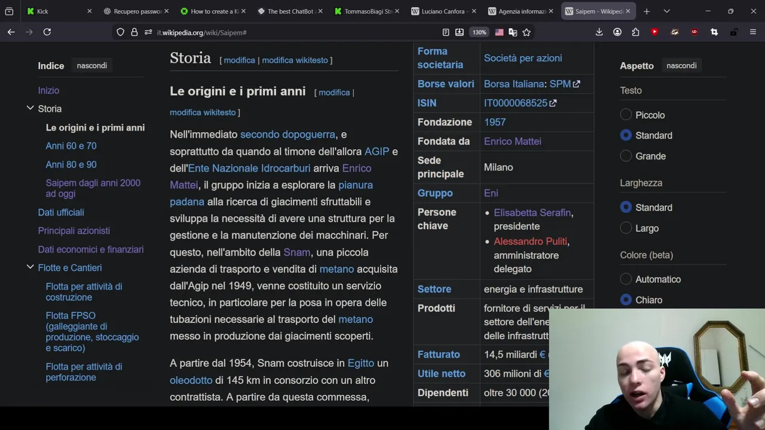Image resolution: width=765 pixels, height=430 pixels.
Task: Click the install/save page icon in address bar
Action: pos(459,32)
